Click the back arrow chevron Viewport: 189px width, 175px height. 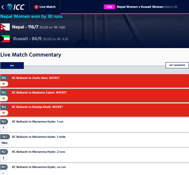(x=3, y=7)
